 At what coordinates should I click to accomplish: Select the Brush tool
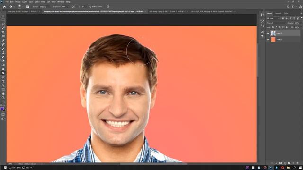coord(3,49)
